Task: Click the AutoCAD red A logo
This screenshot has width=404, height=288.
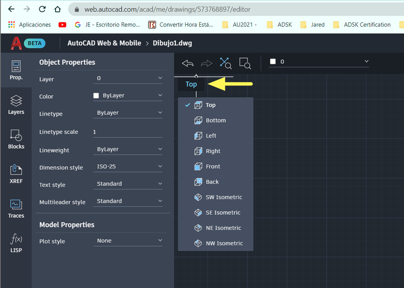Action: (x=16, y=43)
